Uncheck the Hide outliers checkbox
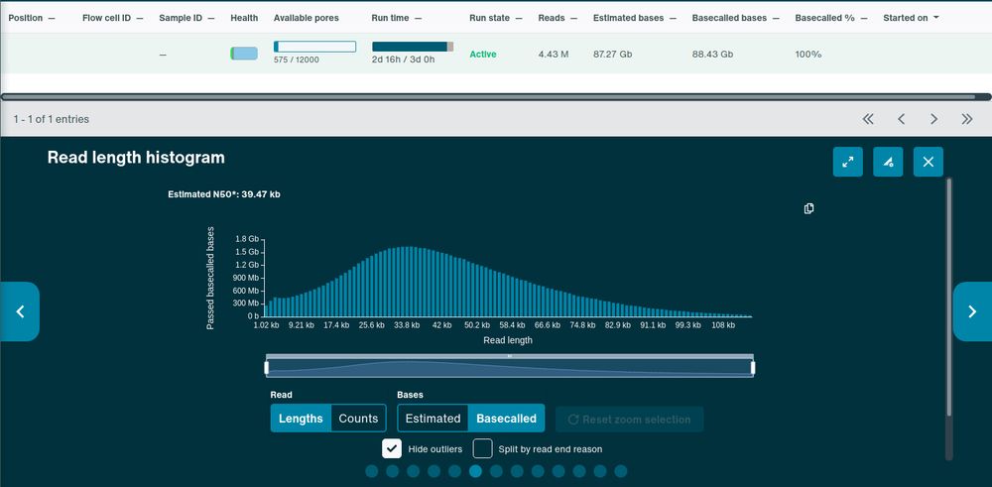Viewport: 992px width, 487px height. pos(392,448)
